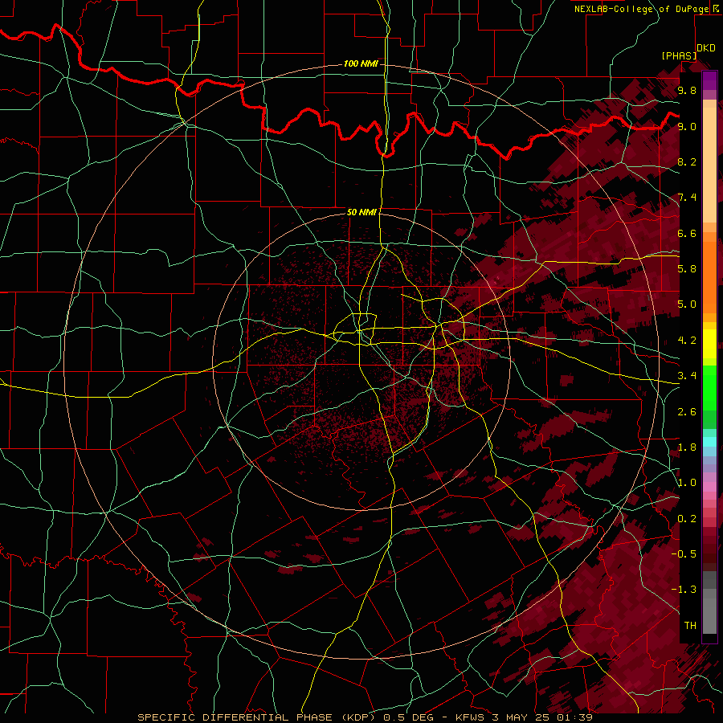This screenshot has height=723, width=723.
Task: Select the 3.4 scale value
Action: click(687, 376)
